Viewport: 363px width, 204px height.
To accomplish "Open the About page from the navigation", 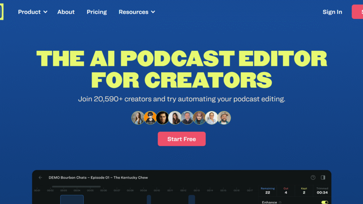I will click(66, 12).
